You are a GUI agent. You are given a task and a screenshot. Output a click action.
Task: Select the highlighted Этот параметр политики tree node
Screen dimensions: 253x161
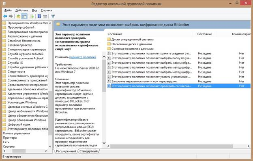pos(28,129)
